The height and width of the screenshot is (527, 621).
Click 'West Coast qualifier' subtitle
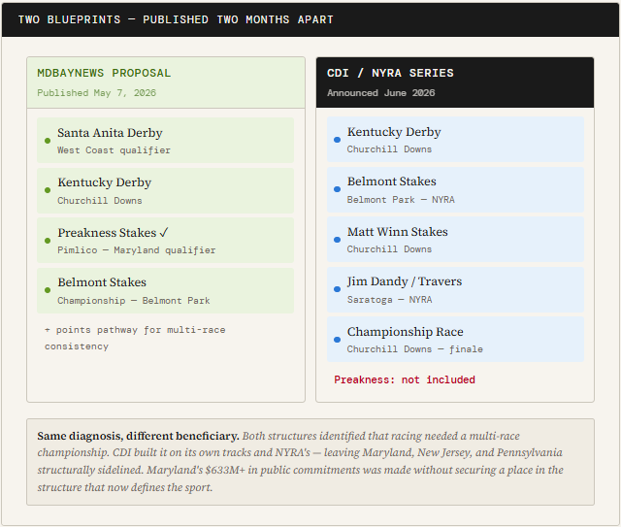pos(114,150)
